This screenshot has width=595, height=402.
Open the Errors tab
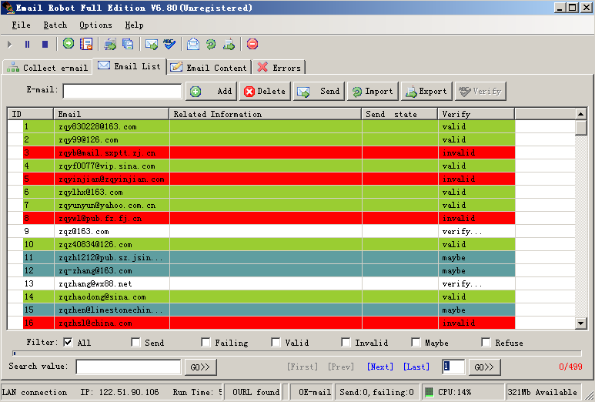coord(279,68)
